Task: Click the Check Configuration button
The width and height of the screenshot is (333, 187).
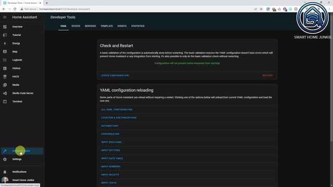Action: pyautogui.click(x=115, y=75)
